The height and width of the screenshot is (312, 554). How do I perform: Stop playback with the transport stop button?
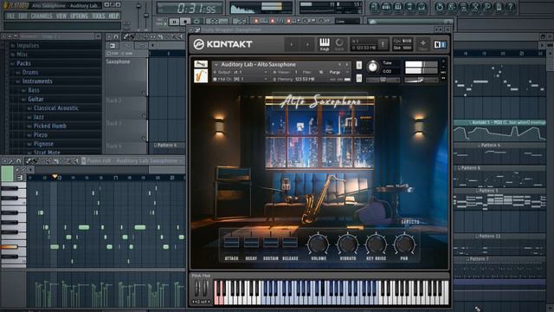click(x=185, y=22)
